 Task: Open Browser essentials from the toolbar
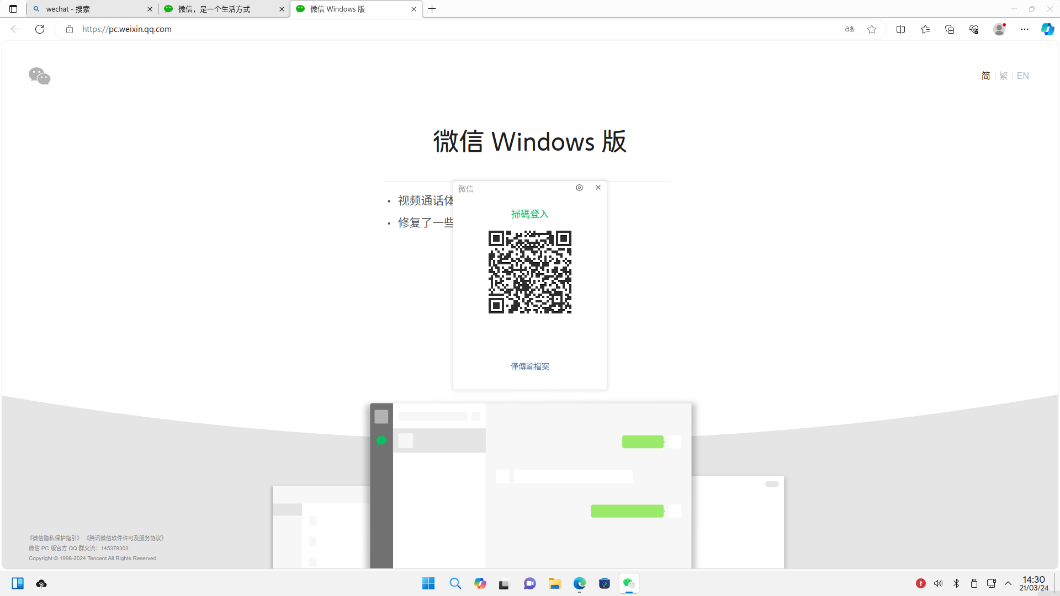(x=974, y=29)
